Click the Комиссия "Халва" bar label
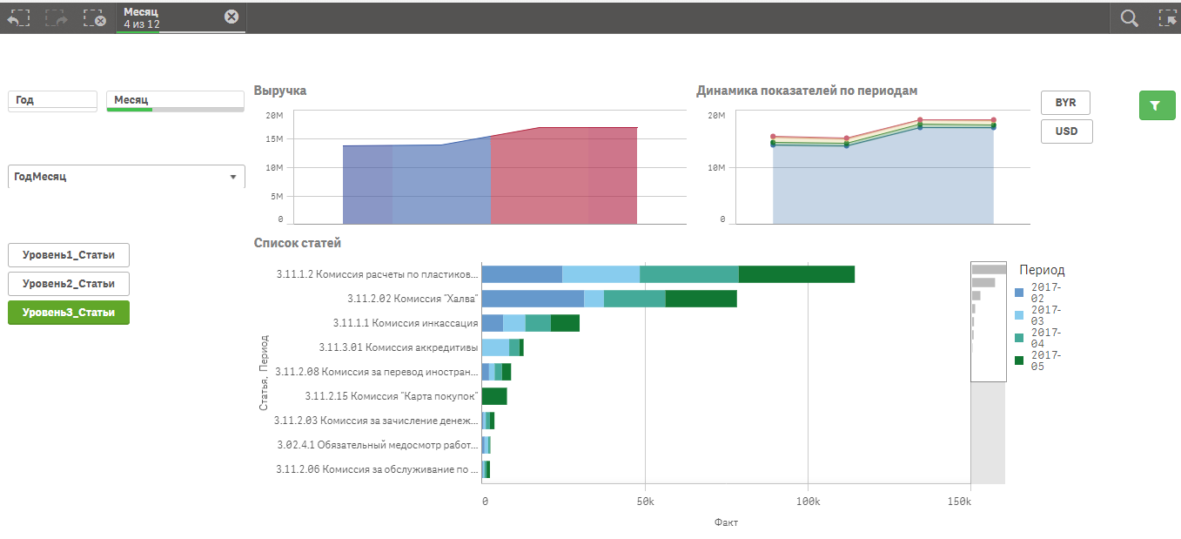This screenshot has width=1181, height=539. pyautogui.click(x=413, y=299)
